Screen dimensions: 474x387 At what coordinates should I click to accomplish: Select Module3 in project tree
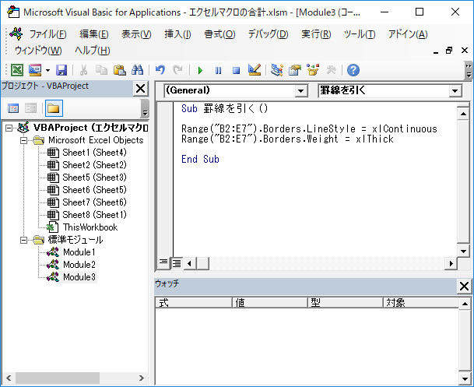[x=79, y=277]
